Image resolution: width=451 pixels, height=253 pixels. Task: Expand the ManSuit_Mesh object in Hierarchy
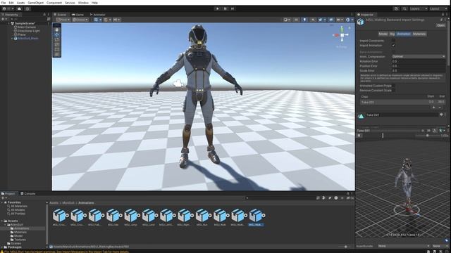(x=12, y=39)
